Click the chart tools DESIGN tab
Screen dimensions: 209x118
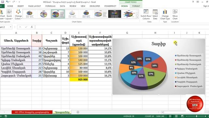[124, 6]
